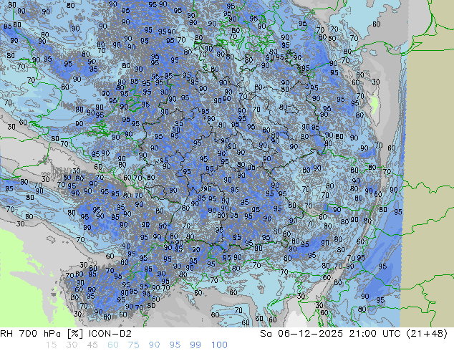Click the 60 entry in the color legend

tap(113, 345)
